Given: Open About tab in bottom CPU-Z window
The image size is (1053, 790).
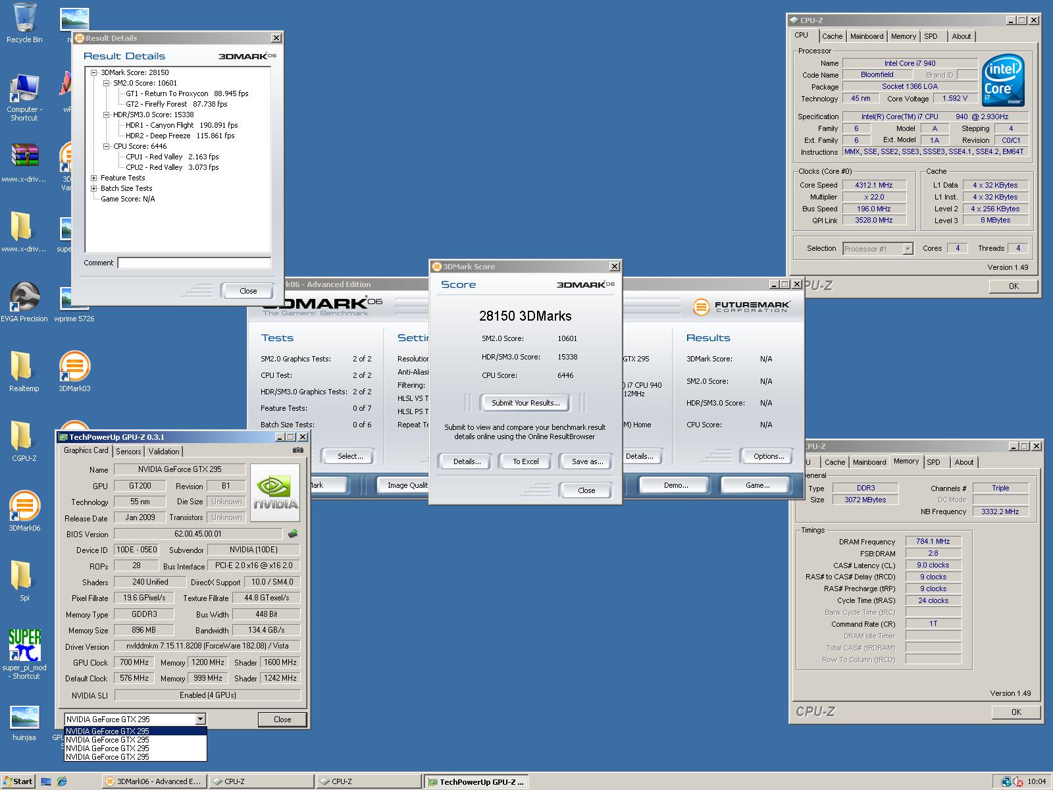Looking at the screenshot, I should (964, 462).
